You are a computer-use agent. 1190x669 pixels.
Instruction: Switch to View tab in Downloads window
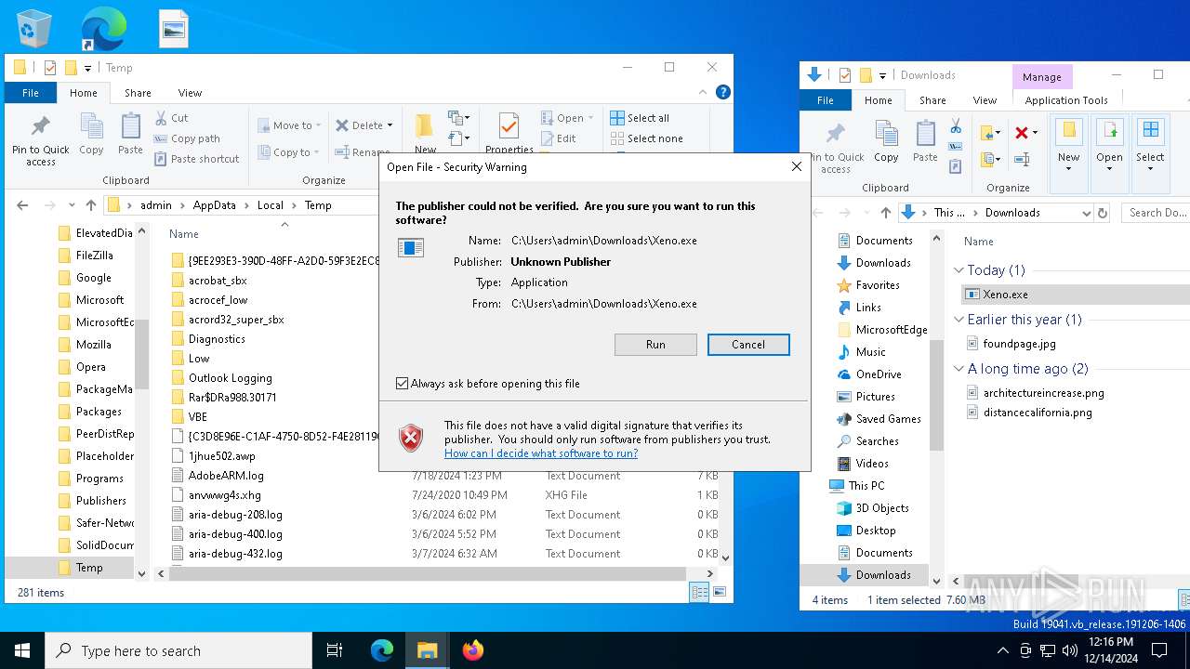tap(985, 100)
